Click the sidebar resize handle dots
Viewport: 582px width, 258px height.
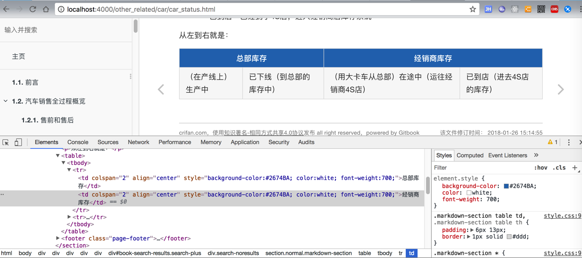point(130,76)
